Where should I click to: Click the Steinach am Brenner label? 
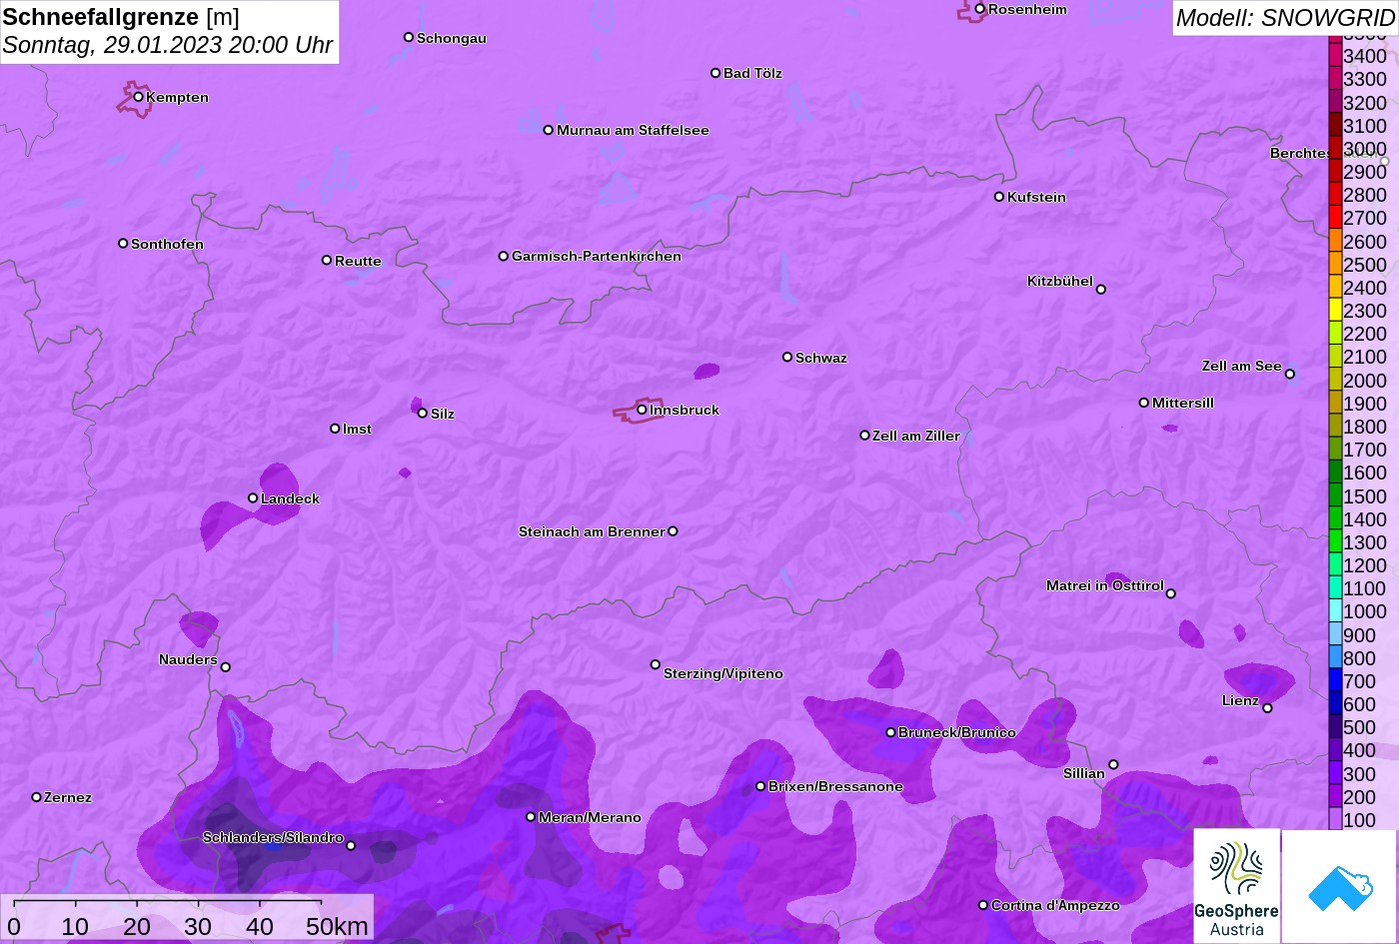[592, 531]
